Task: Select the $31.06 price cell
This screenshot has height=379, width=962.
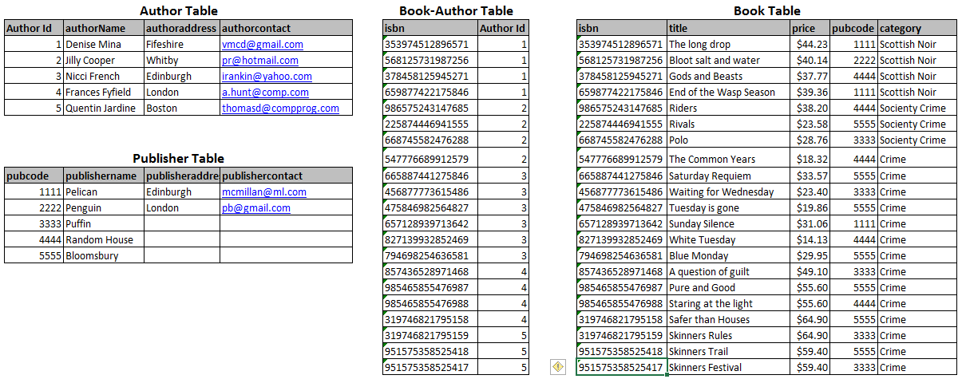Action: pos(810,224)
